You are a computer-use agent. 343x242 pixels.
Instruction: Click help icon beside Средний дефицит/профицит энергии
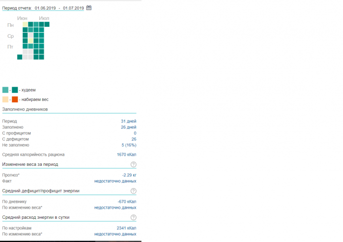point(133,191)
